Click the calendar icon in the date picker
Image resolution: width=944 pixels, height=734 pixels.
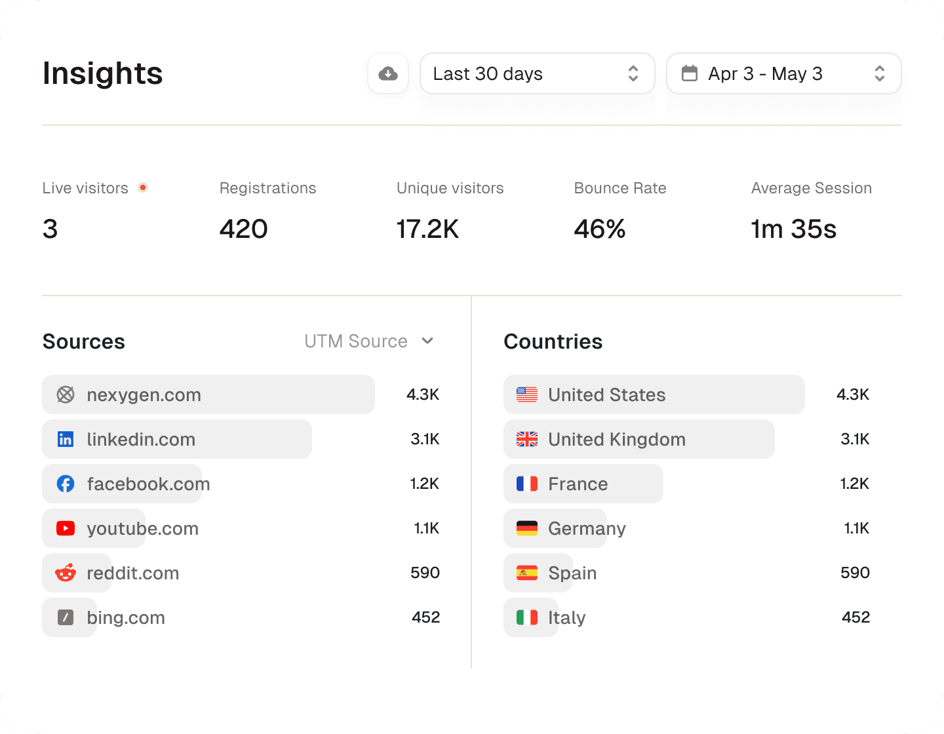click(690, 73)
